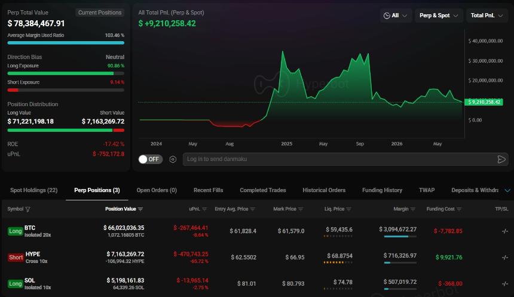514x297 pixels.
Task: Click the danmaku send arrow icon
Action: point(501,159)
